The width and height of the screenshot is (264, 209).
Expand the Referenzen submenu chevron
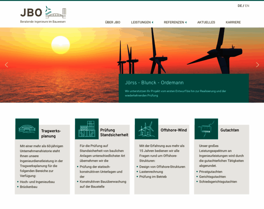click(x=186, y=22)
